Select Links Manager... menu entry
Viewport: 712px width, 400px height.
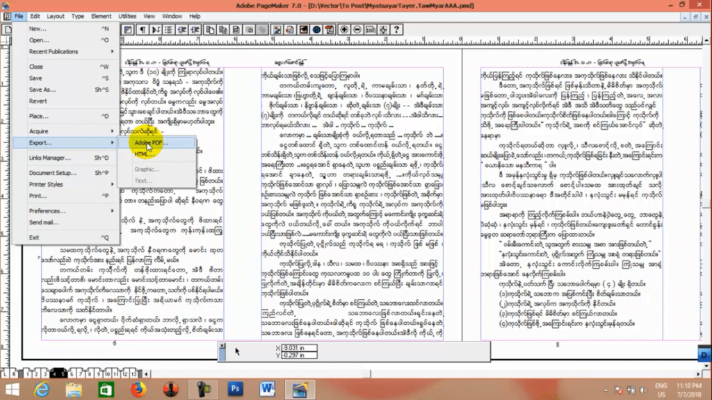66,158
